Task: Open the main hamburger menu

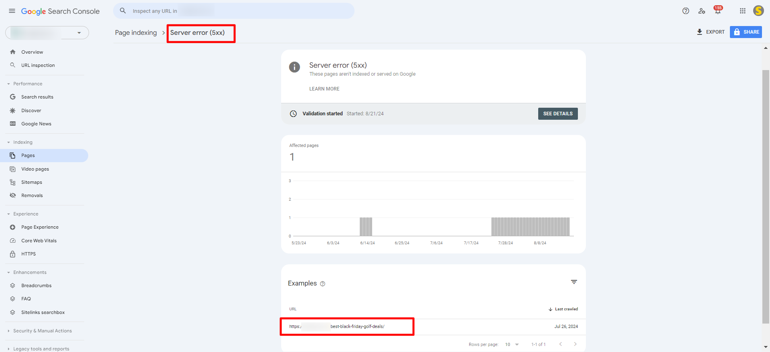Action: [12, 11]
